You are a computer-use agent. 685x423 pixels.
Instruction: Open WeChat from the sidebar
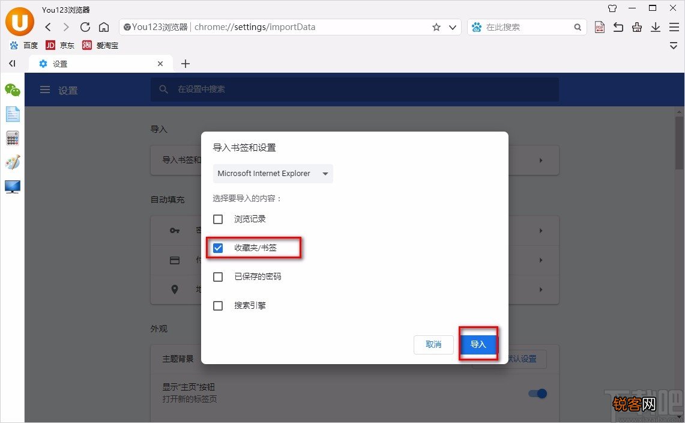pyautogui.click(x=12, y=90)
